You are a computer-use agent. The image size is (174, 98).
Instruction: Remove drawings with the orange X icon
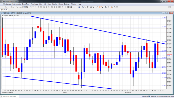point(99,7)
